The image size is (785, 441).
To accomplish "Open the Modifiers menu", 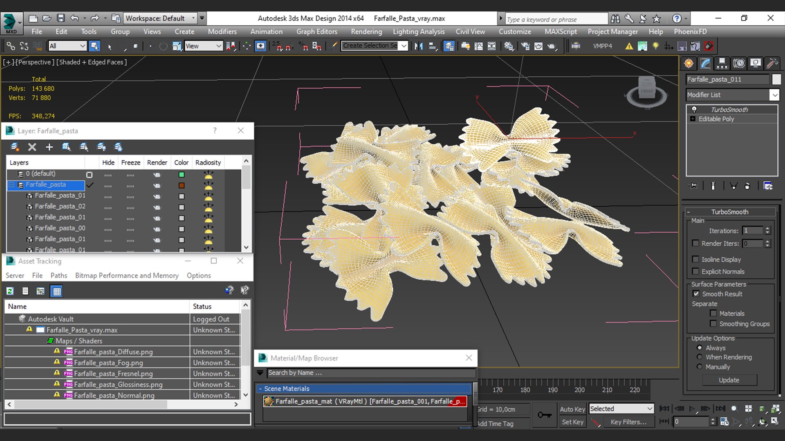I will point(222,31).
